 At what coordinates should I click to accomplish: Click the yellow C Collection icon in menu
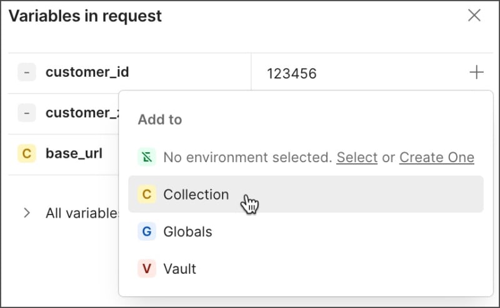point(146,195)
